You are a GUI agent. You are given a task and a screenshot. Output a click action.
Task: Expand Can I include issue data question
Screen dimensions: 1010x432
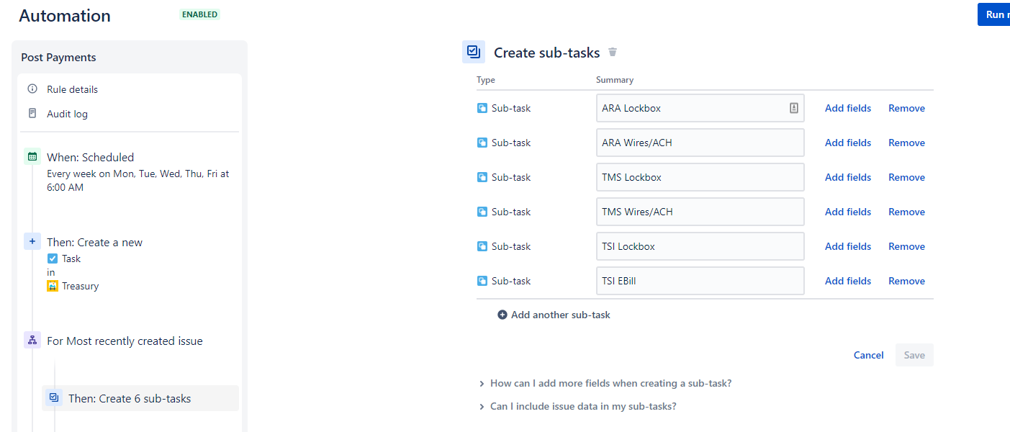coord(583,405)
